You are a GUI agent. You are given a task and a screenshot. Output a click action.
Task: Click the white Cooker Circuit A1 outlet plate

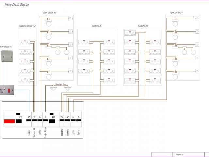pyautogui.click(x=6, y=56)
